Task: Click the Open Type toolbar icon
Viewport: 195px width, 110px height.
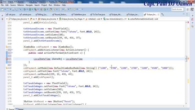Action: 51,9
